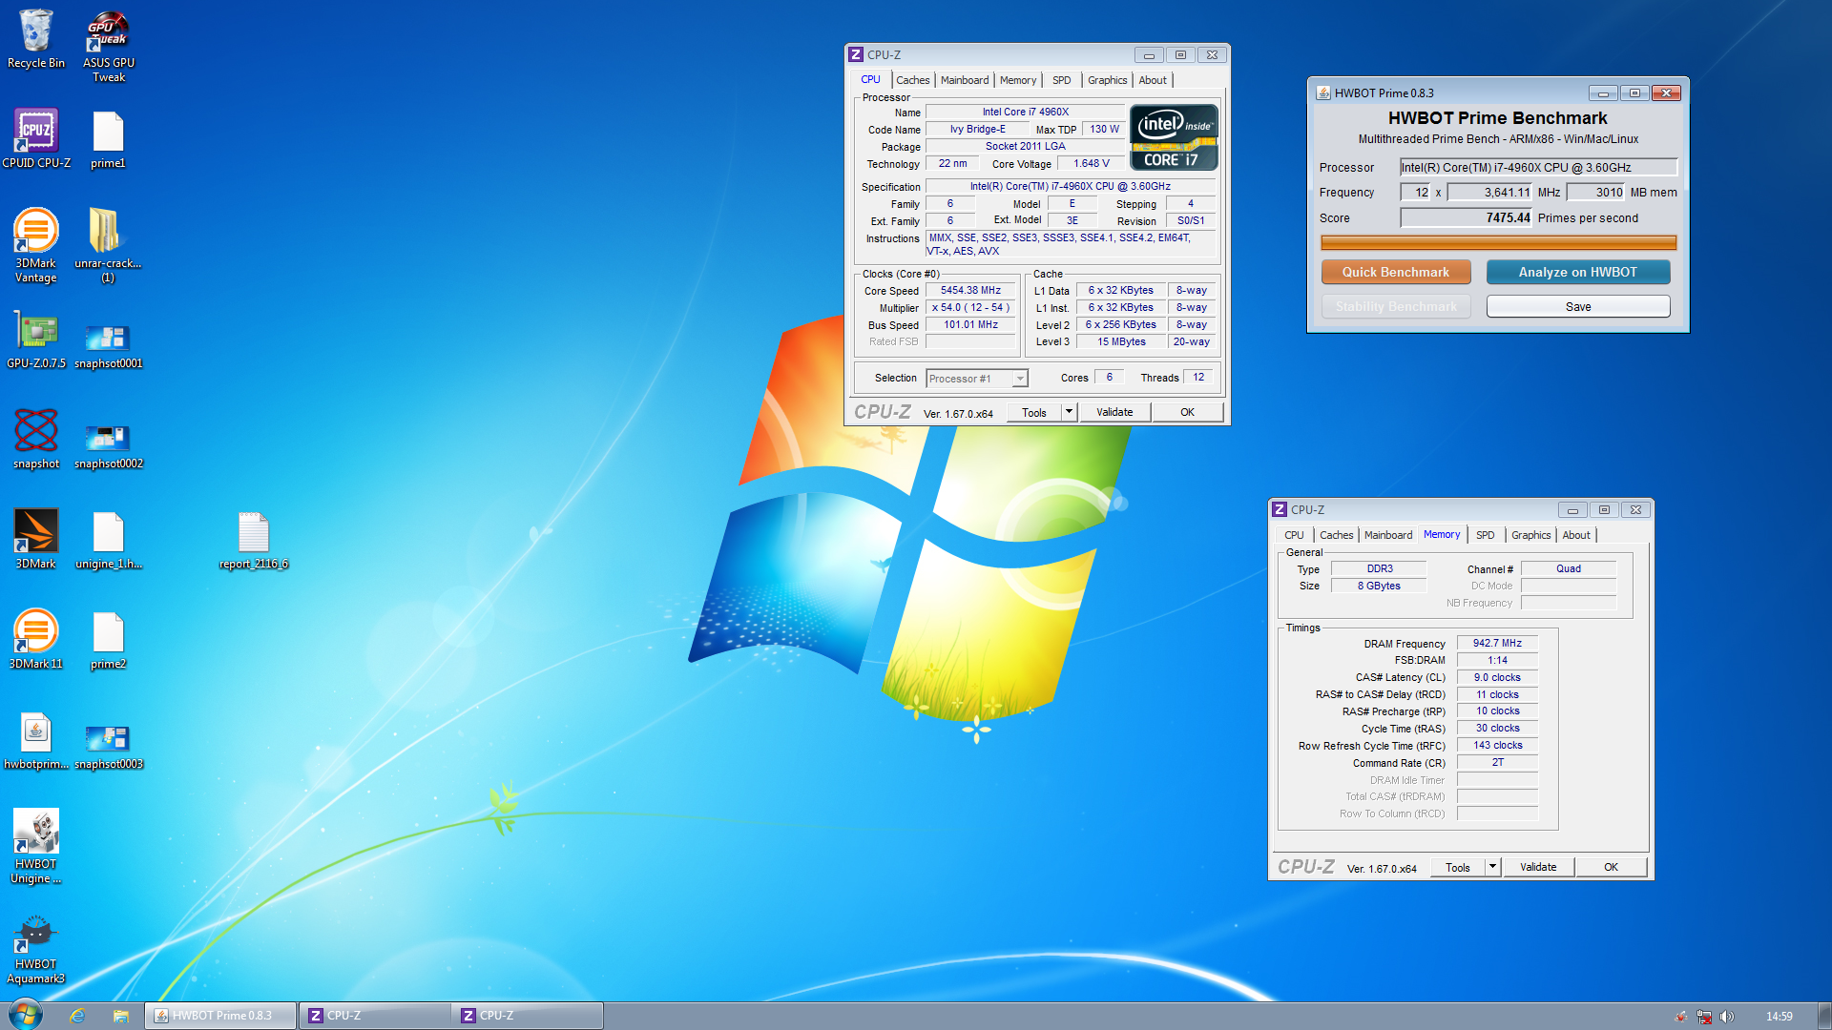This screenshot has height=1030, width=1832.
Task: Switch to Mainboard tab in top CPU-Z
Action: 965,80
